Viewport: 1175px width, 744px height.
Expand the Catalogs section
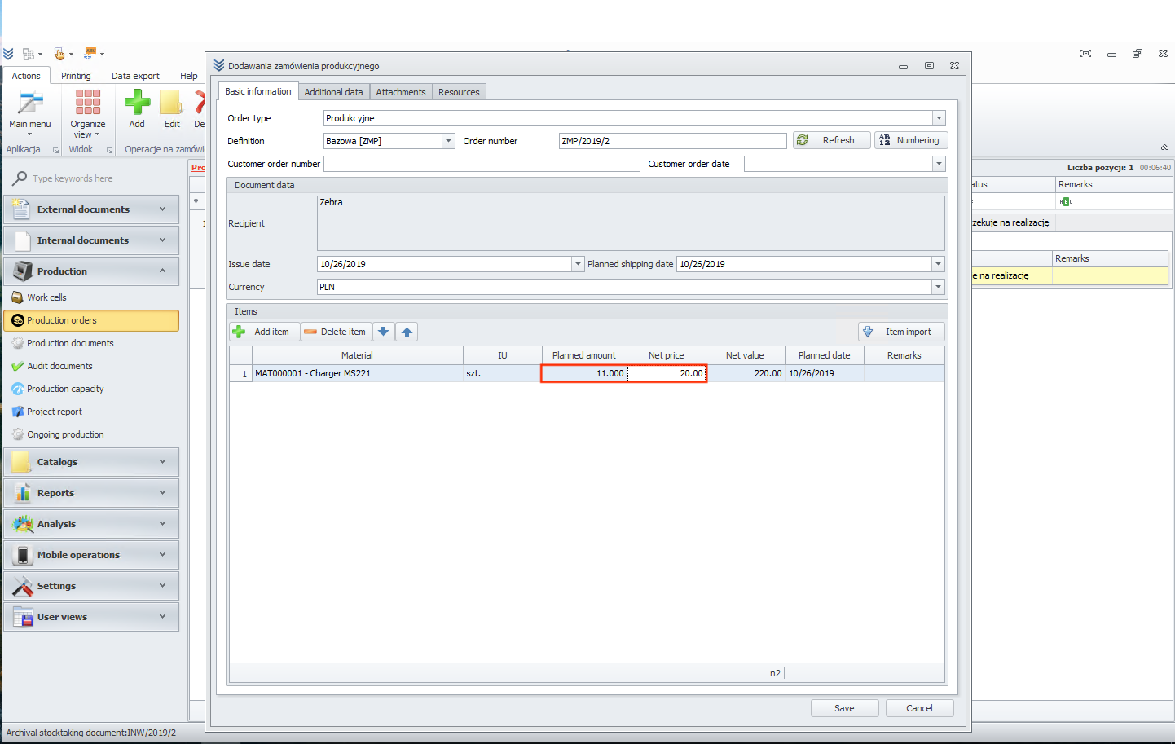click(x=91, y=462)
